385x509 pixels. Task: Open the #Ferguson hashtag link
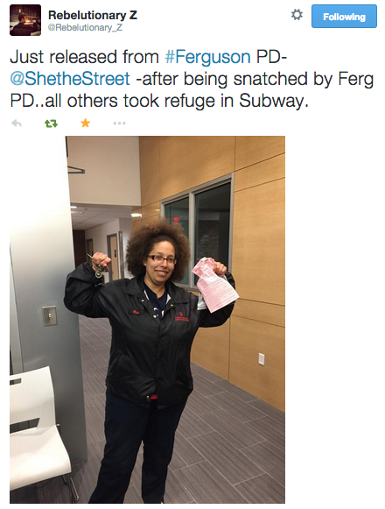[x=207, y=57]
